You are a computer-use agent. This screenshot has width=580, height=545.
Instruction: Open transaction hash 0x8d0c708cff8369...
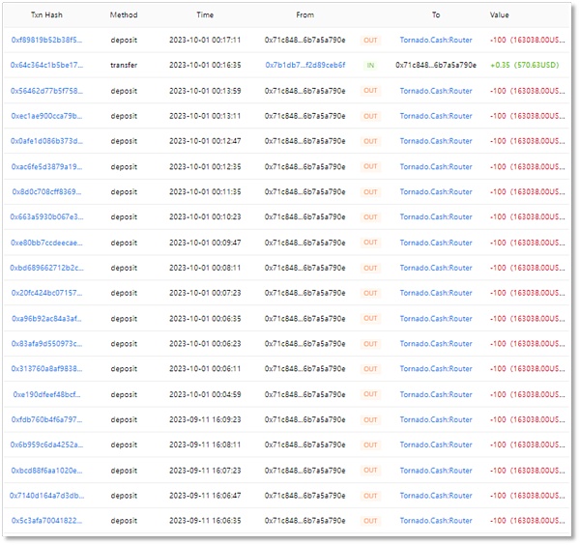[46, 191]
